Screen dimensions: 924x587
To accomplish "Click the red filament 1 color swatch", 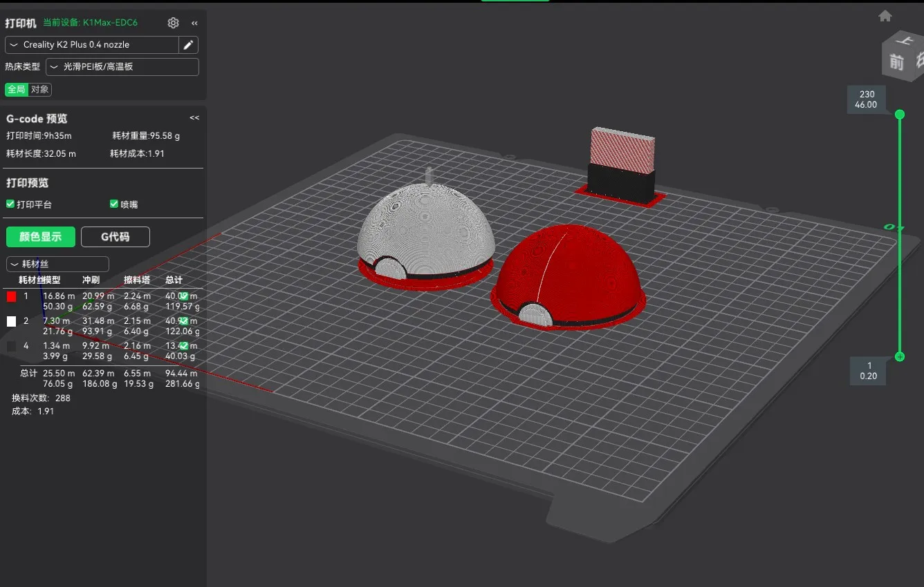I will [12, 296].
